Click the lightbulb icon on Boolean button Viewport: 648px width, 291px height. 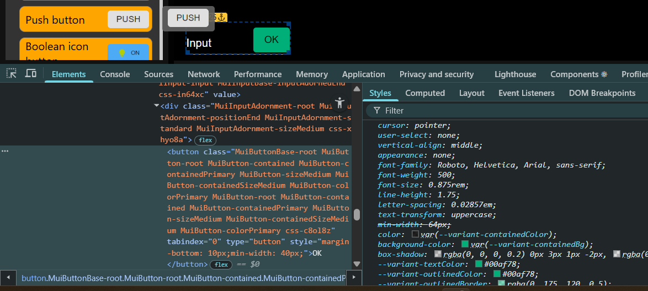(x=122, y=53)
